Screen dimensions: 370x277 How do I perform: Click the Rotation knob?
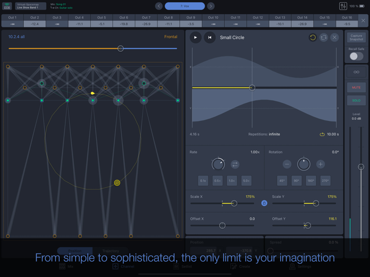pos(304,164)
